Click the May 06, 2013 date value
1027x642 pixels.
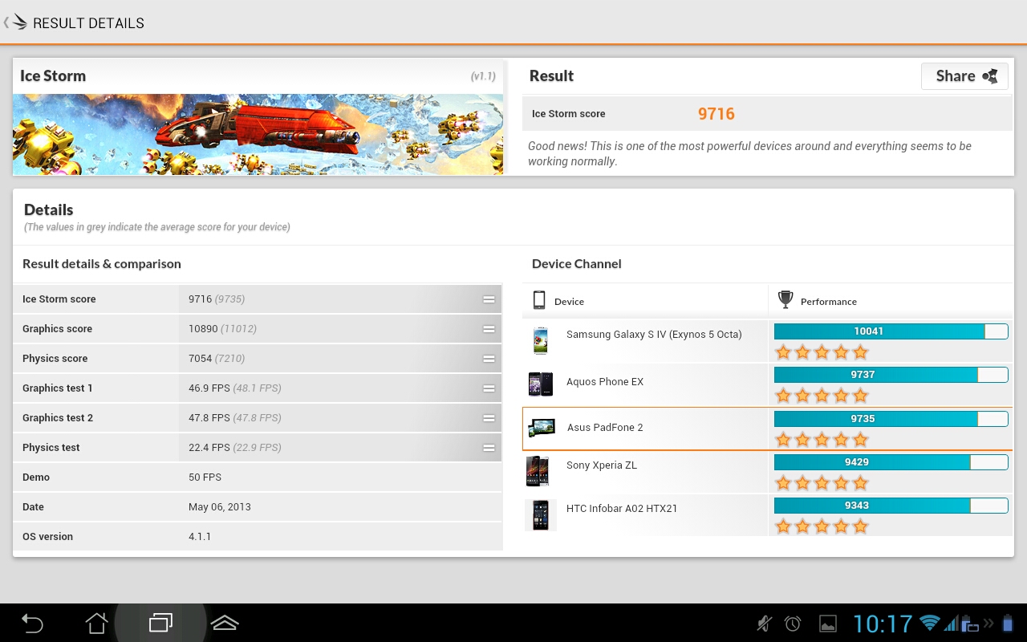coord(220,507)
